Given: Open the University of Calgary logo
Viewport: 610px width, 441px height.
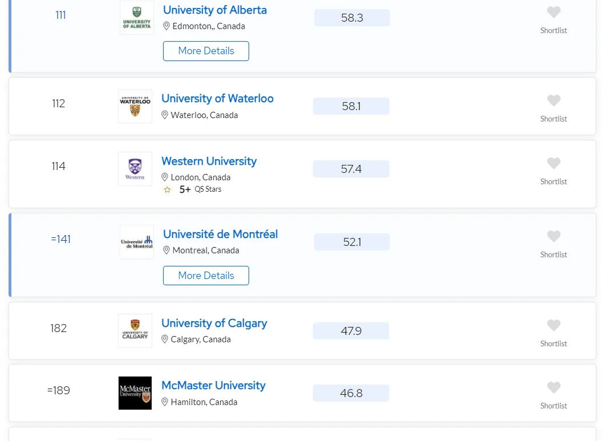Looking at the screenshot, I should point(135,331).
